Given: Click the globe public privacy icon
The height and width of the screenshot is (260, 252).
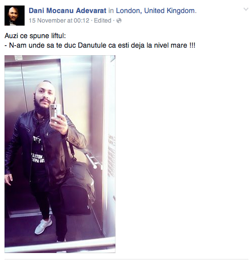Looking at the screenshot, I should (119, 21).
